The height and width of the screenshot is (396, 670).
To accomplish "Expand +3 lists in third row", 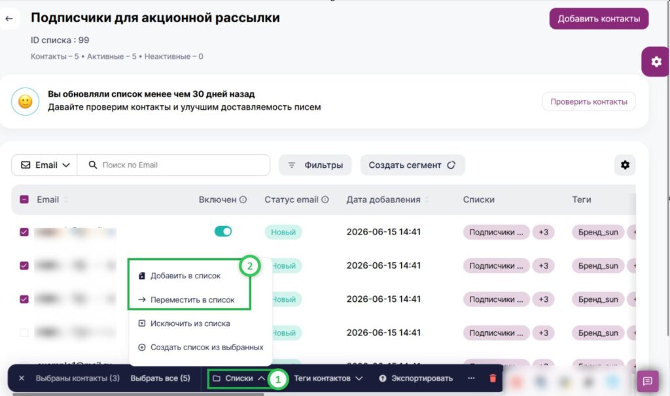I will point(543,299).
